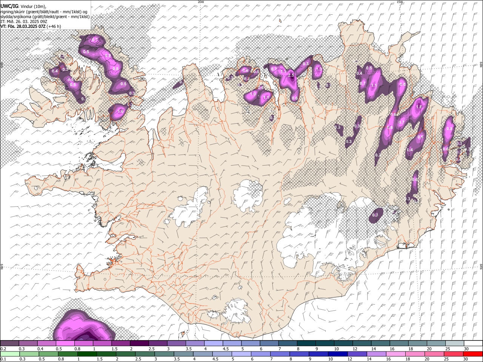Pick the grey-green 3–3.5 swatch in bottom legend

[x=165, y=354]
